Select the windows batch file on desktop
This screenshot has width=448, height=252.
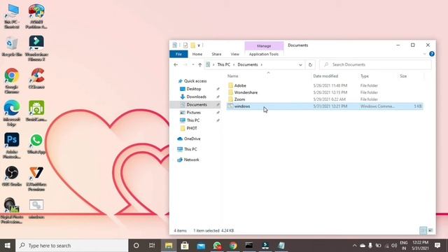pos(36,209)
